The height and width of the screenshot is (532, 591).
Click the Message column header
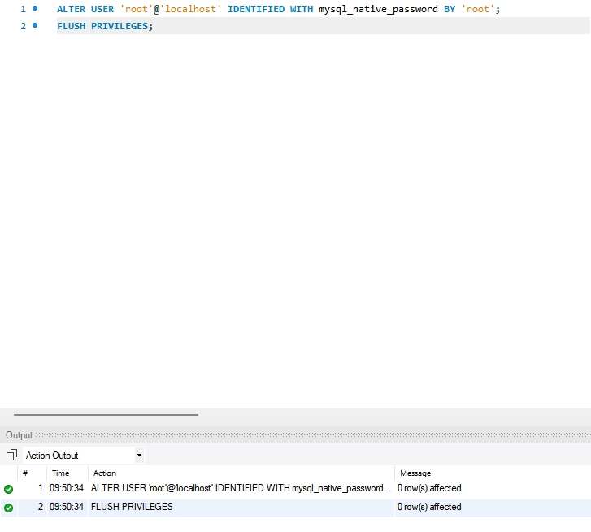(x=415, y=473)
